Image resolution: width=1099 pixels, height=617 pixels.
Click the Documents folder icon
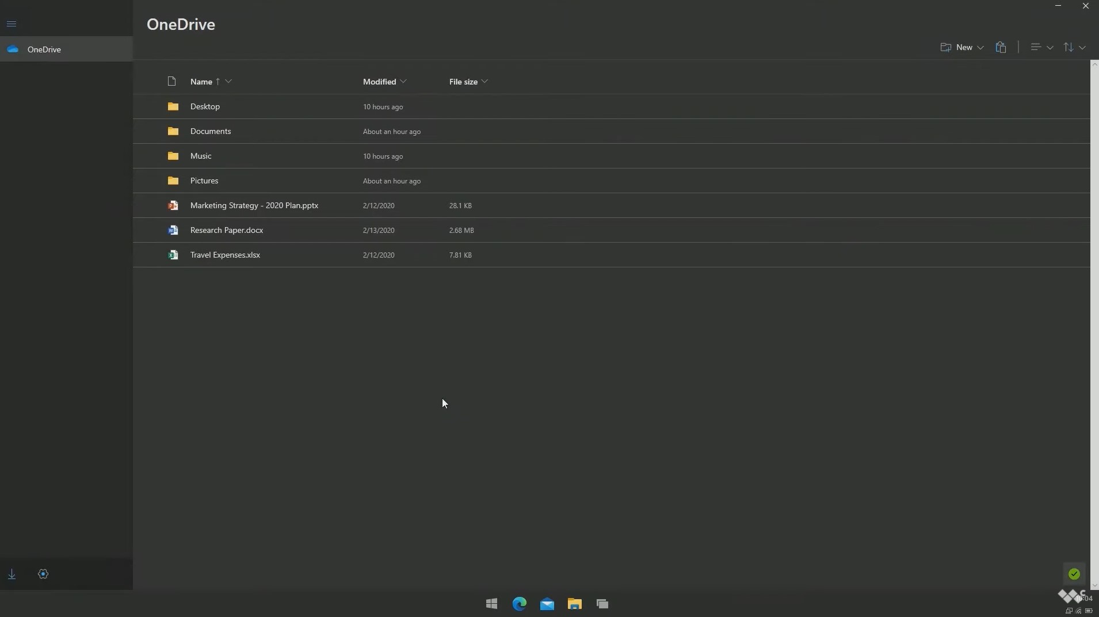click(x=173, y=131)
